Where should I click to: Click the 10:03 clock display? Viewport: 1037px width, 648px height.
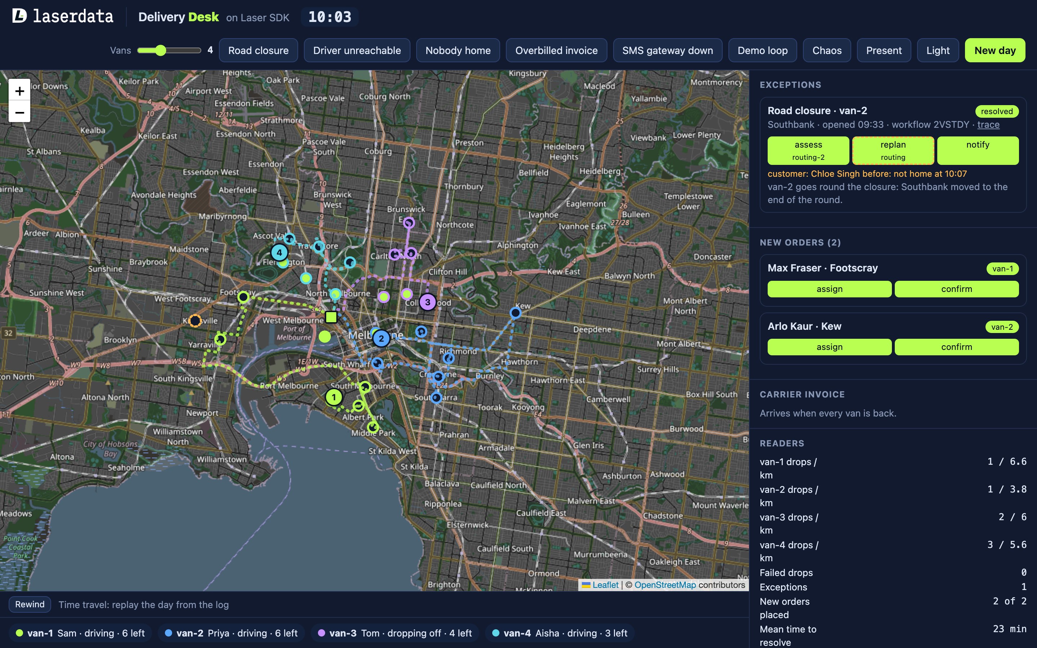click(329, 17)
